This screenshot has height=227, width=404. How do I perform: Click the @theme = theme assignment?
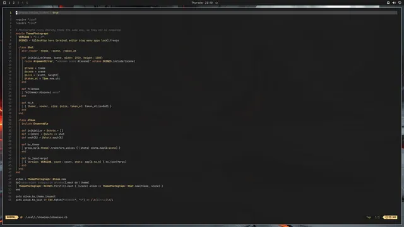(35, 68)
